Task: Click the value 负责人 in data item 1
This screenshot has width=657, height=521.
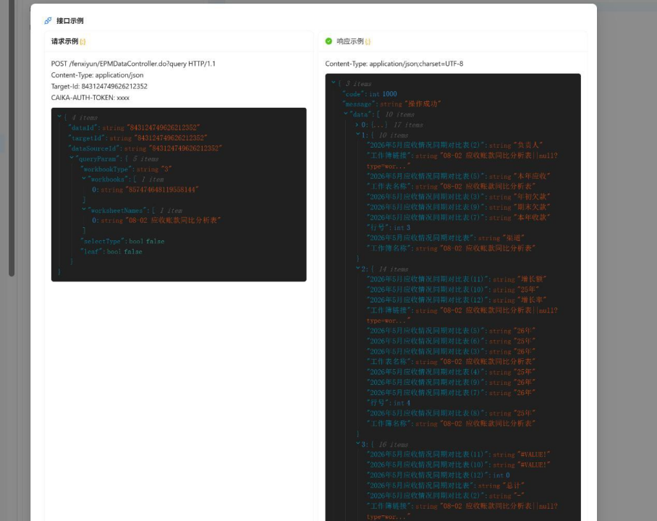Action: click(529, 145)
